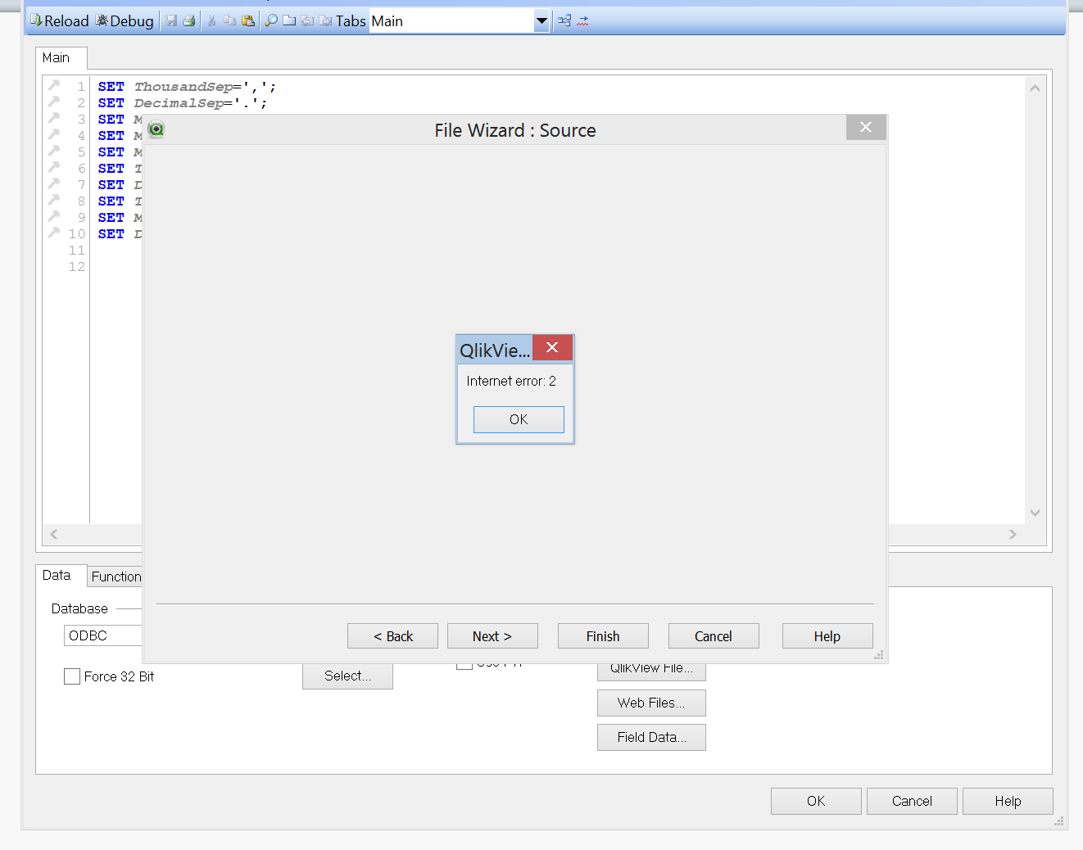
Task: Click Cancel in the File Wizard
Action: 714,636
